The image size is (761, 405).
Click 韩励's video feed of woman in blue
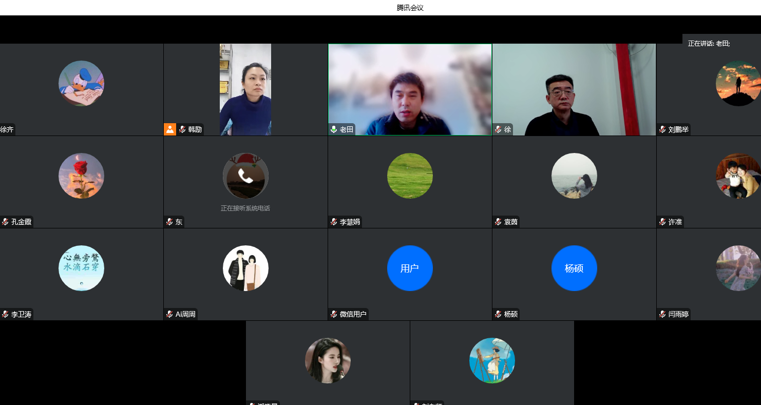click(x=245, y=89)
